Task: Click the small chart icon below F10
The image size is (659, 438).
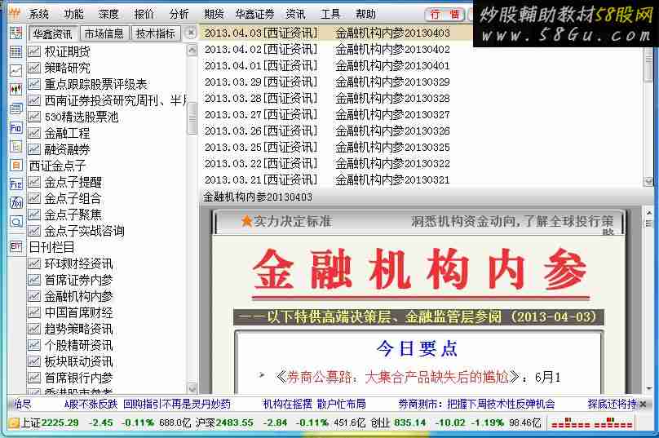Action: [16, 147]
